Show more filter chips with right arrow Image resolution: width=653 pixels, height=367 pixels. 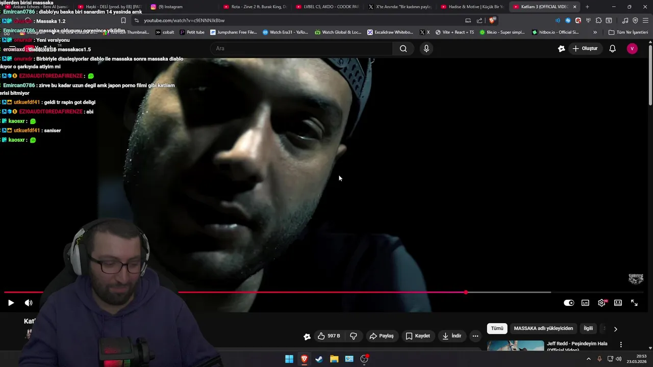click(x=615, y=329)
